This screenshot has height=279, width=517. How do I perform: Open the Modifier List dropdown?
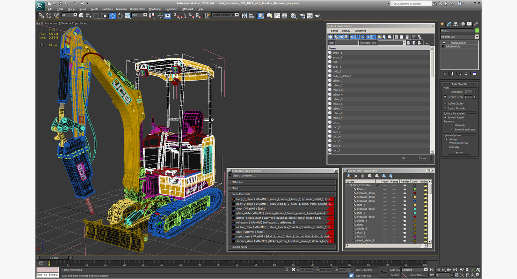[477, 37]
